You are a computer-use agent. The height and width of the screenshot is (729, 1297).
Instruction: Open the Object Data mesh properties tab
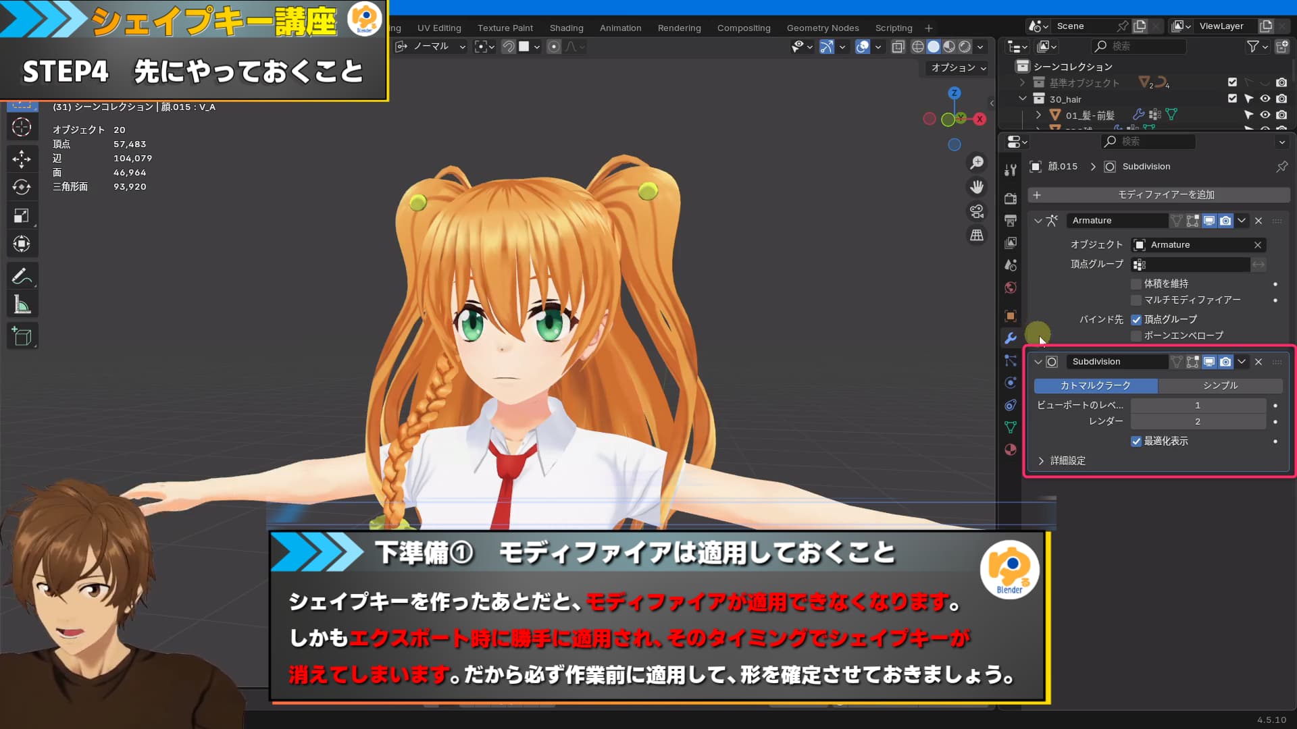(x=1011, y=427)
